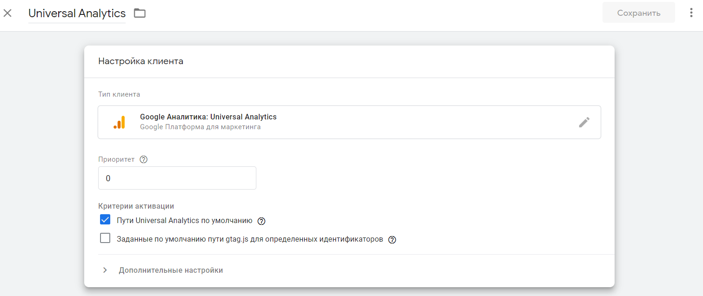
Task: Uncheck Пути Universal Analytics по умолчанию
Action: point(105,219)
